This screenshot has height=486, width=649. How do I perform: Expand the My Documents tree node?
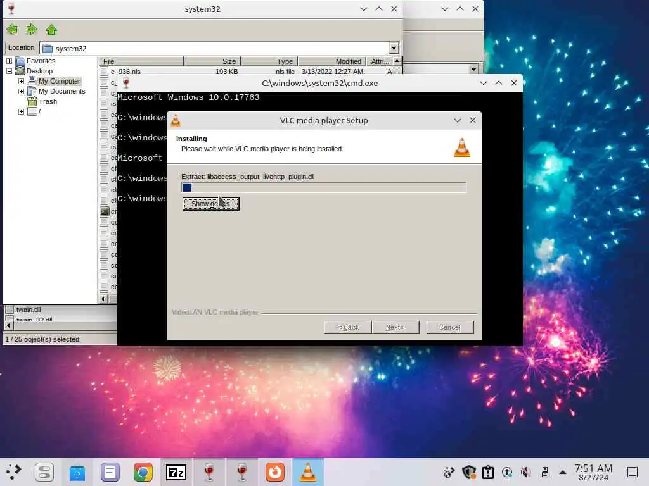[21, 91]
